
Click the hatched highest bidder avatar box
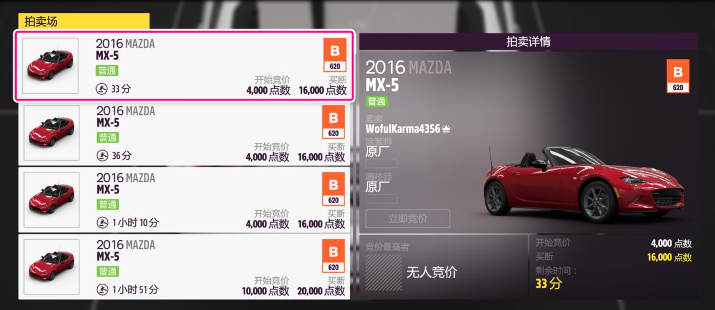click(x=382, y=272)
